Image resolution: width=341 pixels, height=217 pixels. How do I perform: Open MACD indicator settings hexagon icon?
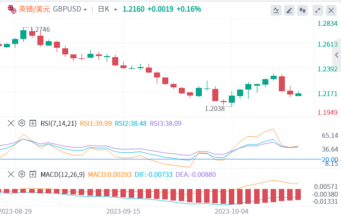(x=22, y=174)
